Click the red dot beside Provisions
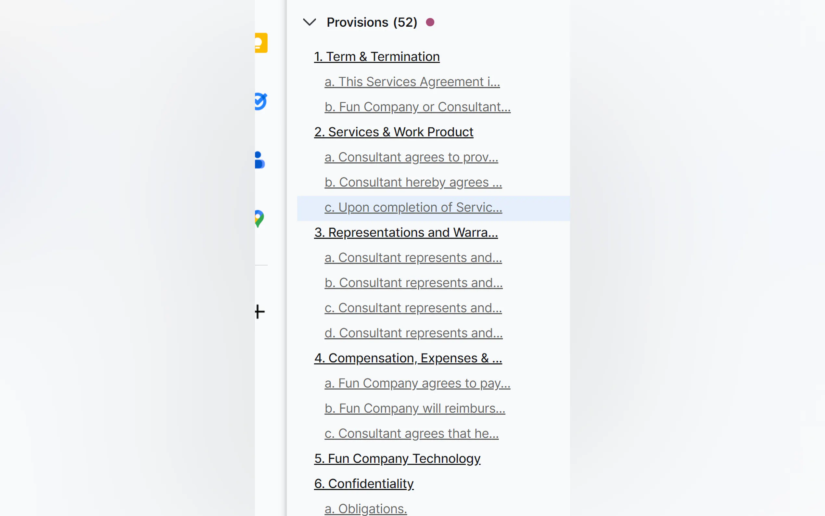Screen dimensions: 825x516 pyautogui.click(x=430, y=22)
